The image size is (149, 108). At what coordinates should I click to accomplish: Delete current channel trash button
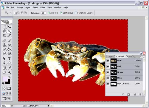tap(140, 94)
